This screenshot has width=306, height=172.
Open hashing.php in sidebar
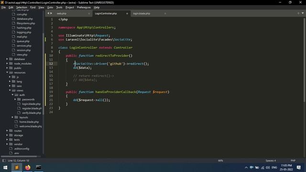(24, 28)
